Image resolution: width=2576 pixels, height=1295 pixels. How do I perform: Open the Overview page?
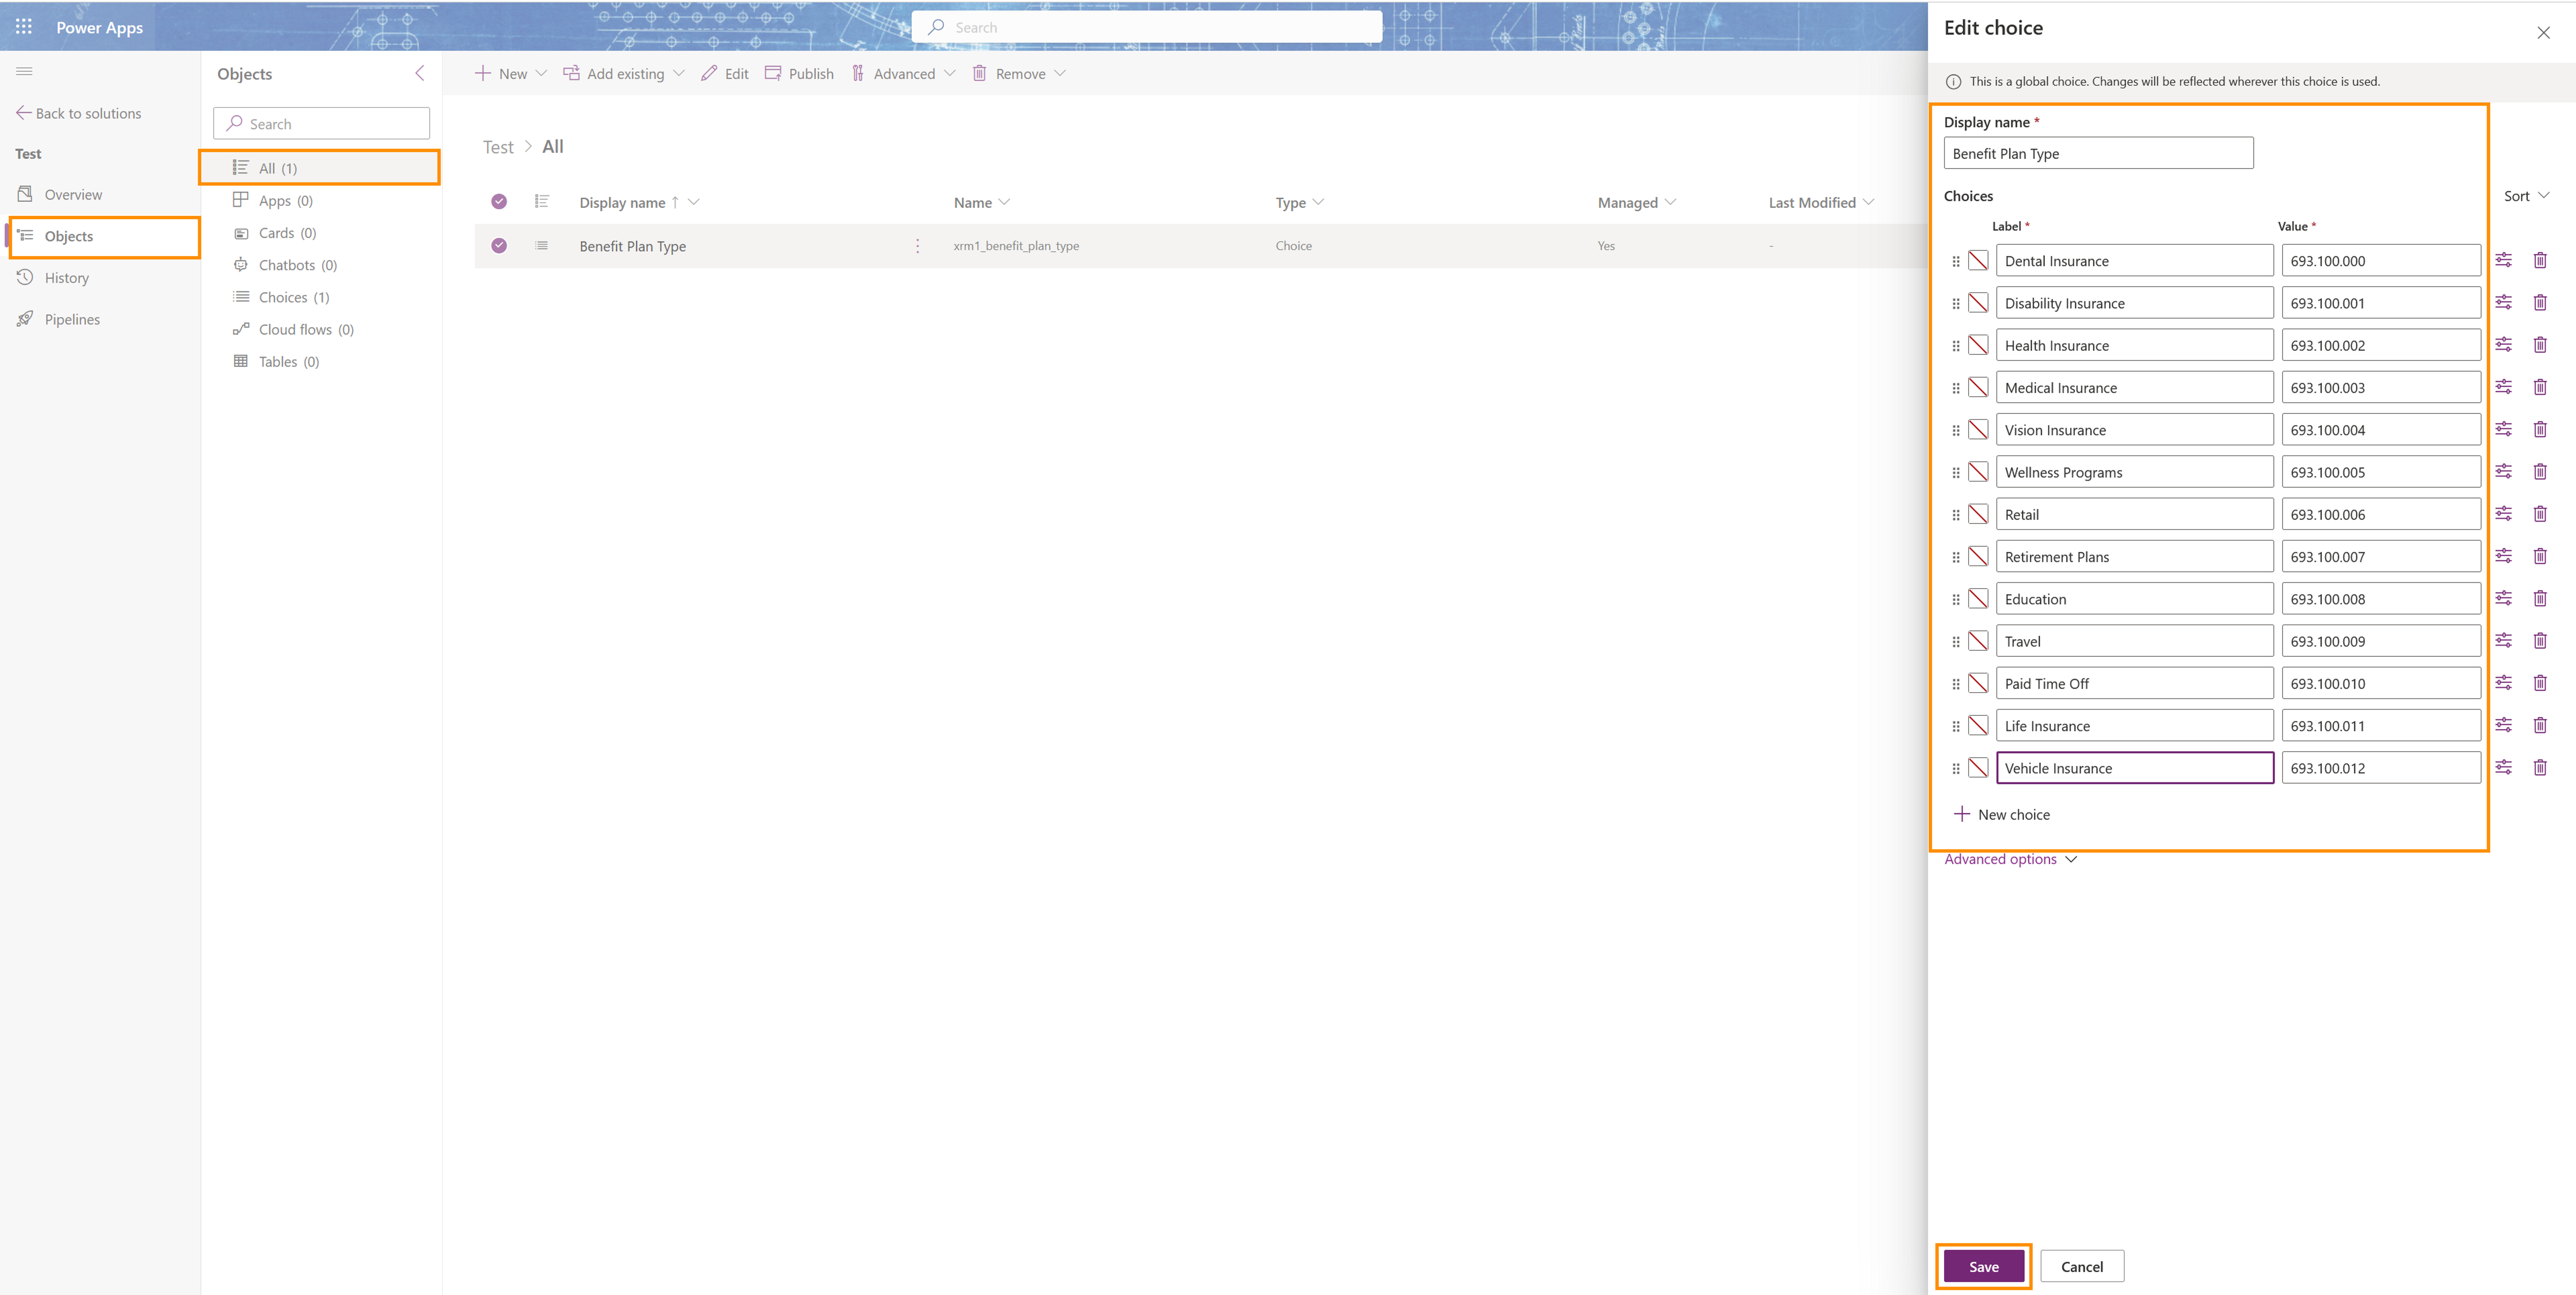click(73, 194)
